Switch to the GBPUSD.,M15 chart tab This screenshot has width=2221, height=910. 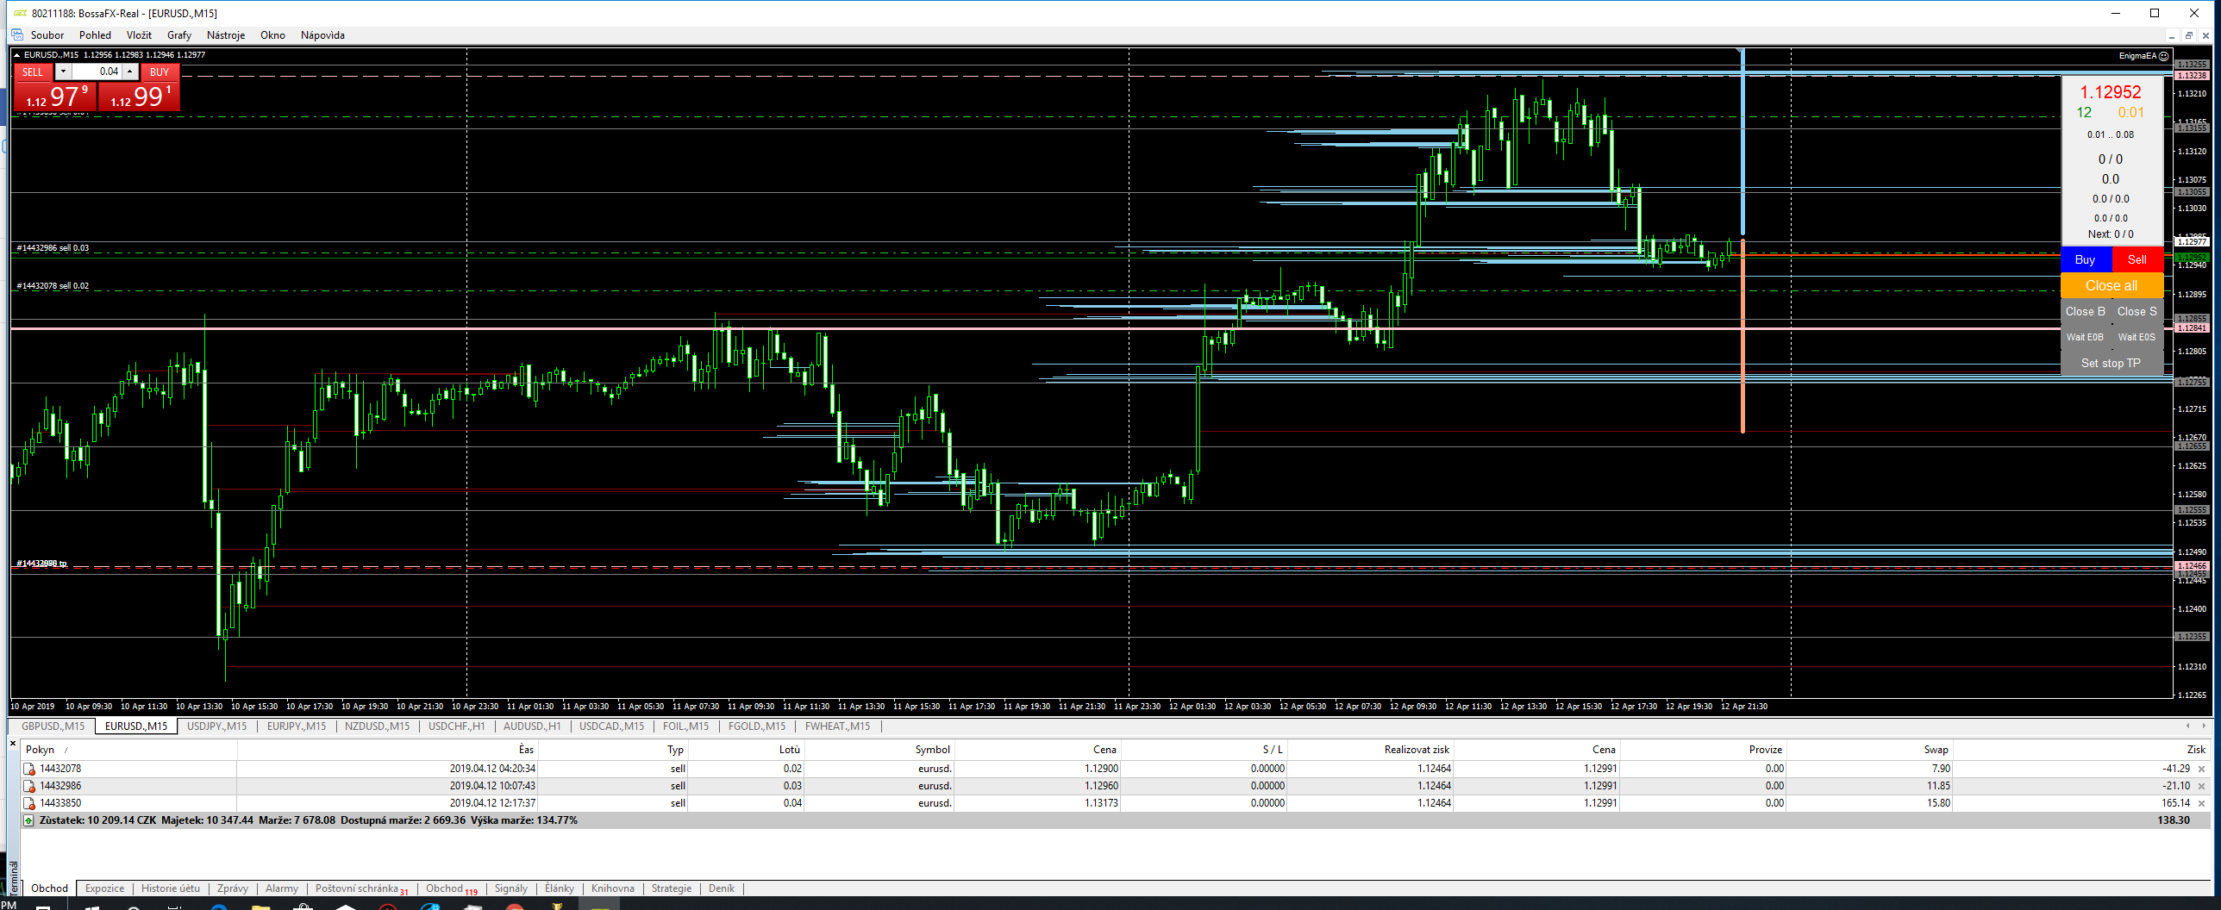[x=53, y=726]
